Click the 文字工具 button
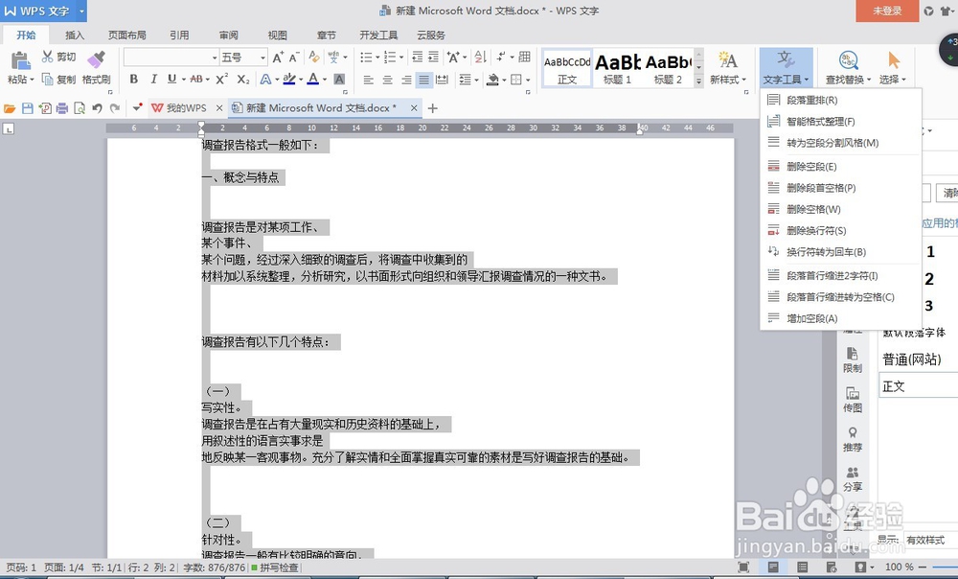This screenshot has height=579, width=958. [x=786, y=68]
